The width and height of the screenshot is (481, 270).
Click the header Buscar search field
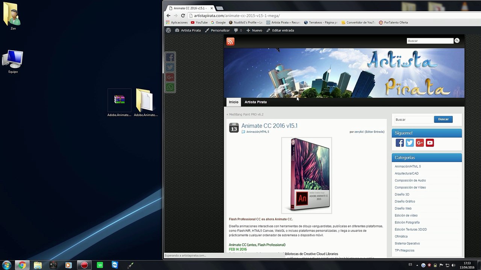tap(430, 41)
